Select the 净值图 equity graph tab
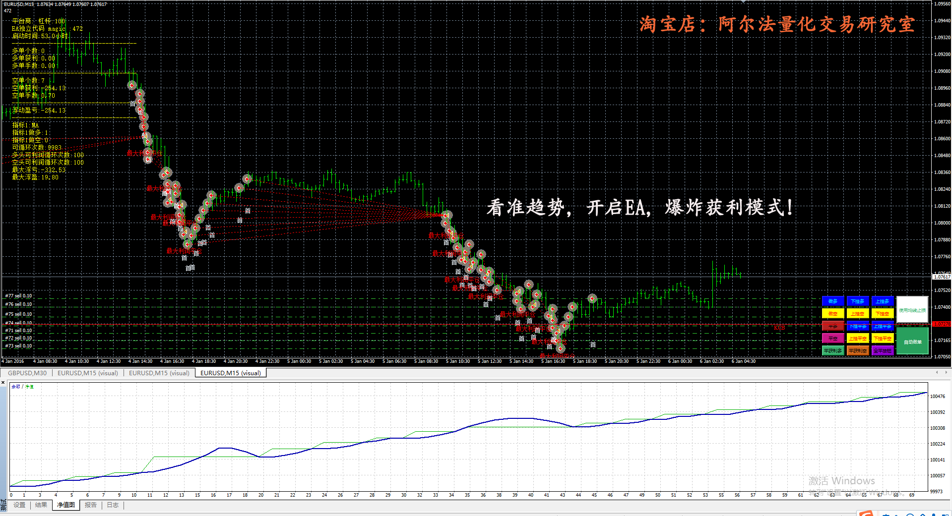This screenshot has height=516, width=952. (x=66, y=505)
